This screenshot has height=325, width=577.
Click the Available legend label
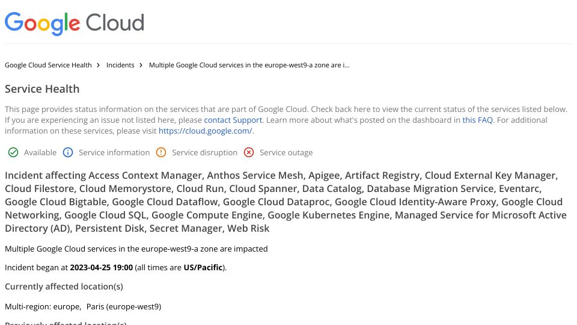pos(40,152)
